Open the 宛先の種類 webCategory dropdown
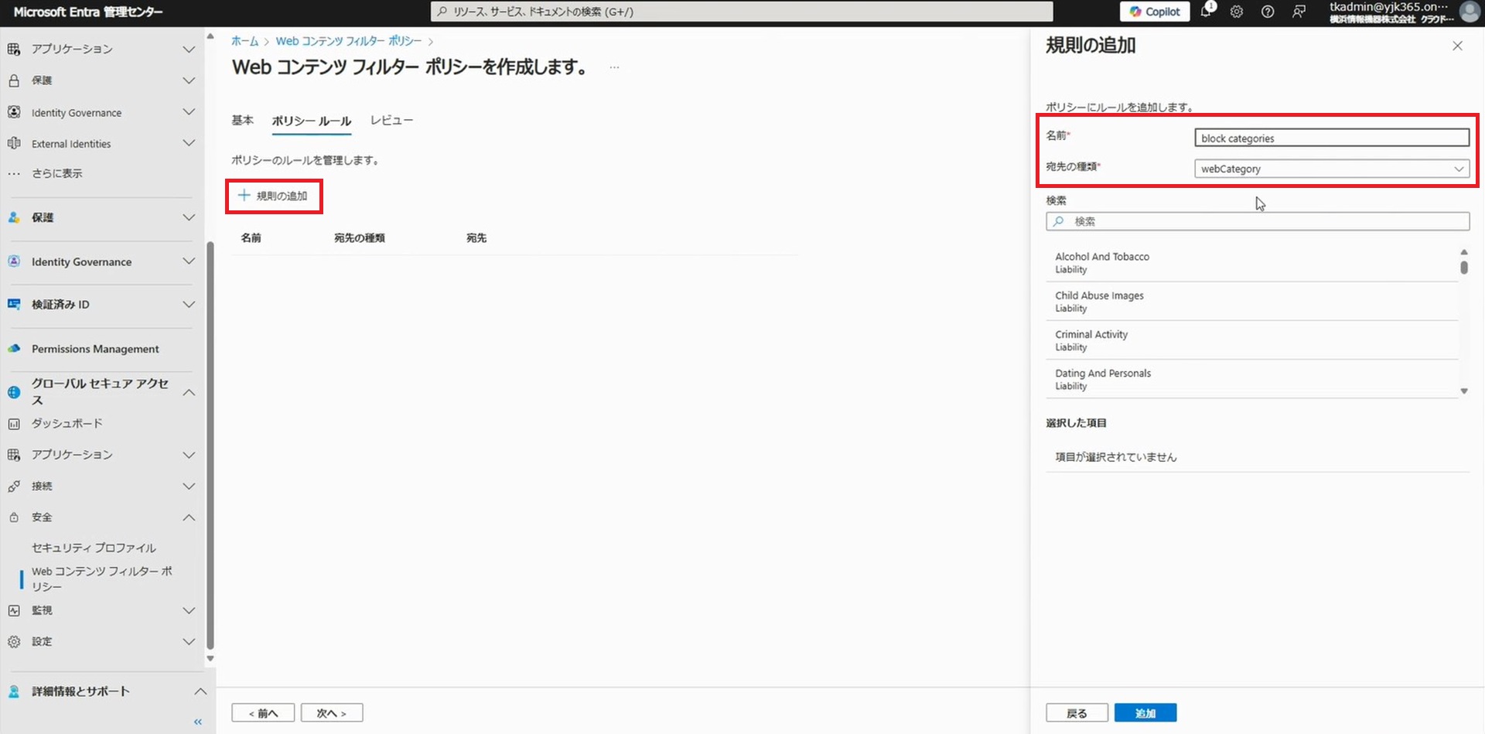The width and height of the screenshot is (1485, 734). pyautogui.click(x=1331, y=169)
